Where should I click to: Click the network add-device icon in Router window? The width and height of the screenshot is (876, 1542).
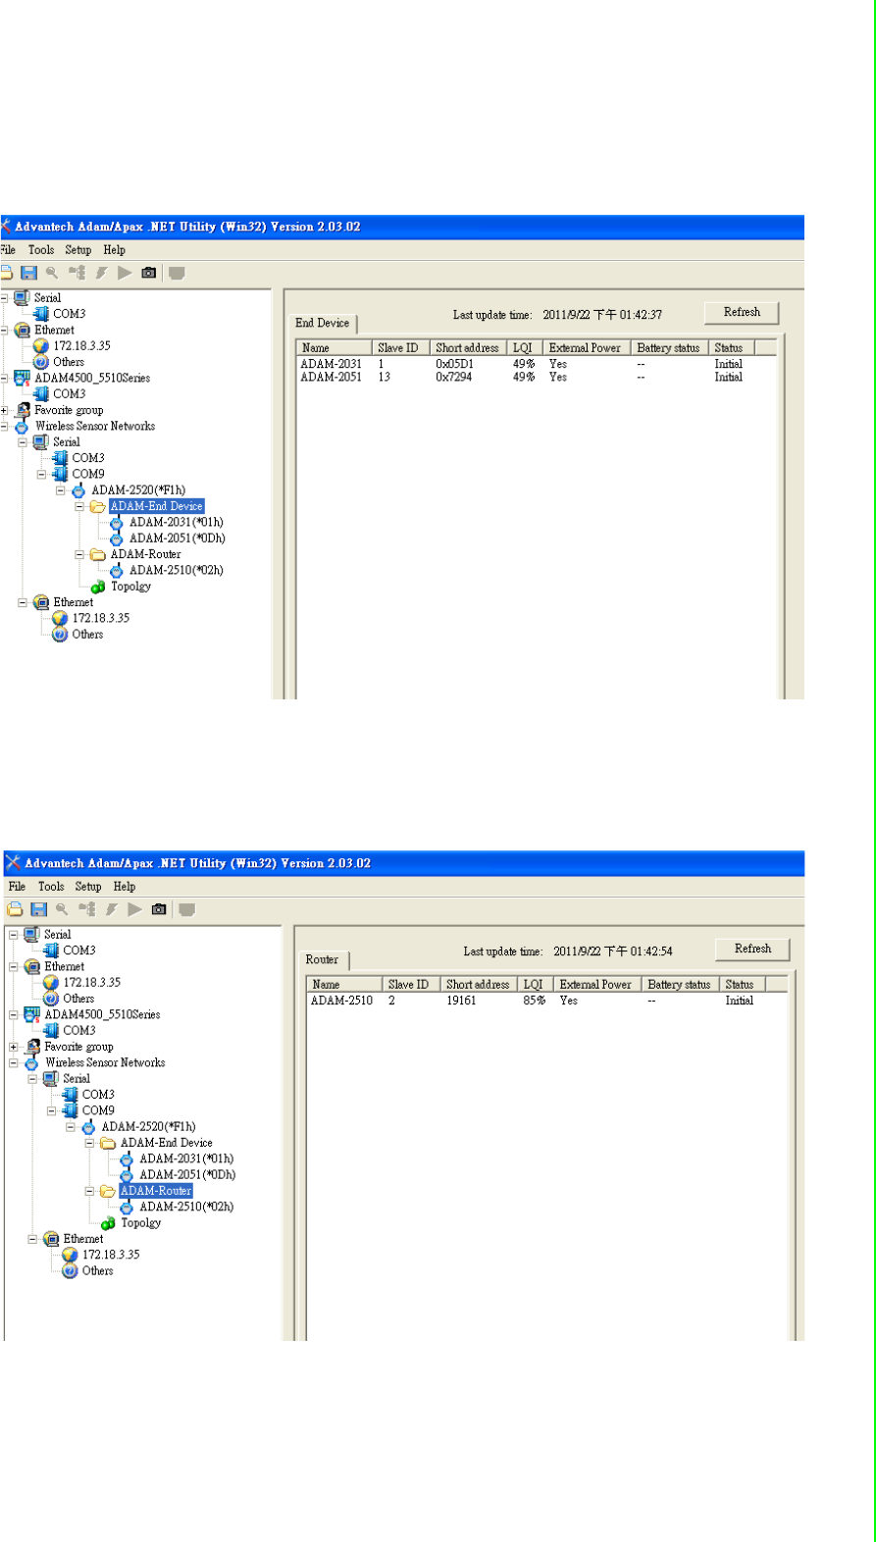(x=86, y=909)
